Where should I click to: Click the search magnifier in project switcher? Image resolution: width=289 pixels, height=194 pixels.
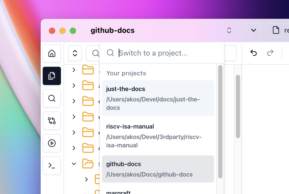[x=110, y=53]
